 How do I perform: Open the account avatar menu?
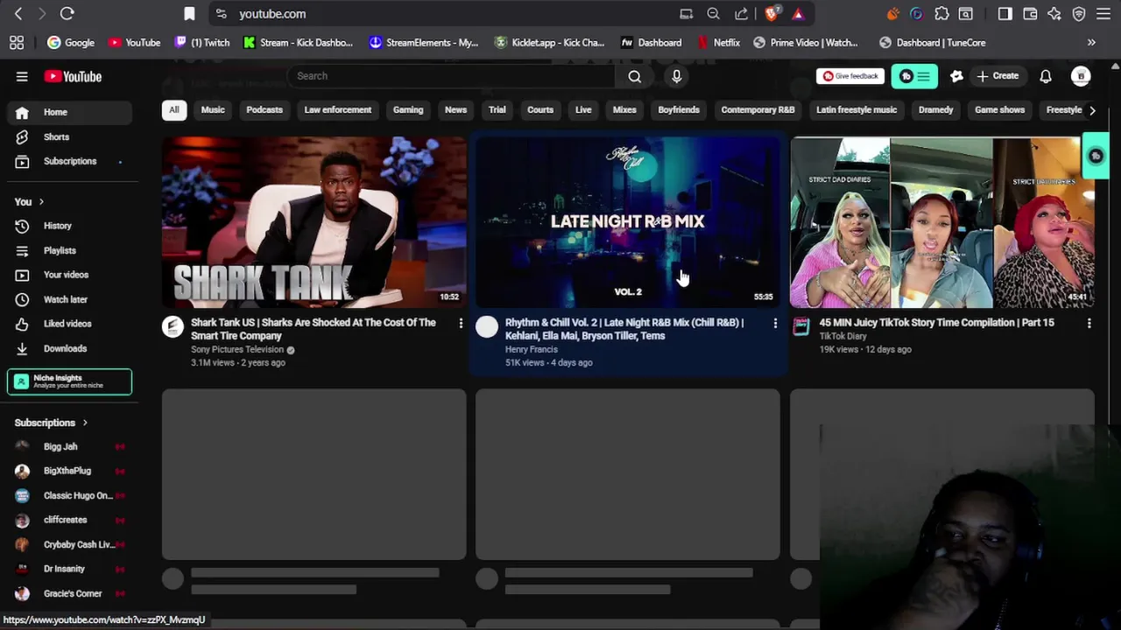point(1081,76)
